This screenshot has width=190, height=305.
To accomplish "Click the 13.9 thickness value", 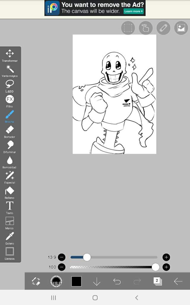I will coord(52,257).
